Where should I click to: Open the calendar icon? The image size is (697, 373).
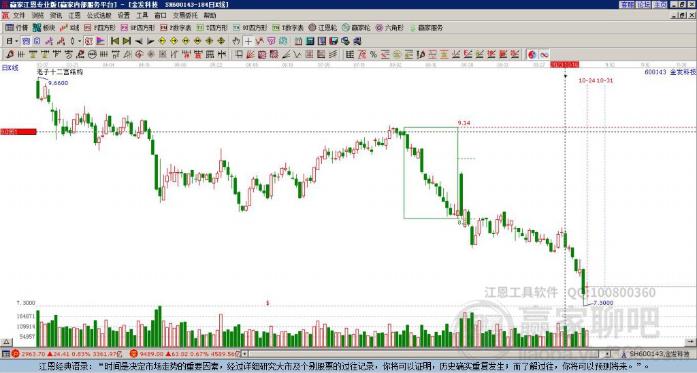(298, 42)
